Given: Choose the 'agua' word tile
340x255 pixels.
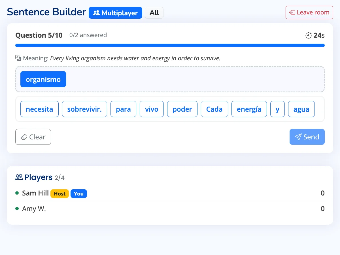Looking at the screenshot, I should (x=301, y=109).
